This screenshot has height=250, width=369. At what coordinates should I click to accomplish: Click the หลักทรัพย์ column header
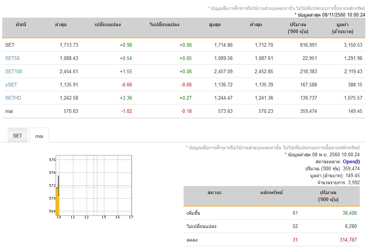(271, 192)
